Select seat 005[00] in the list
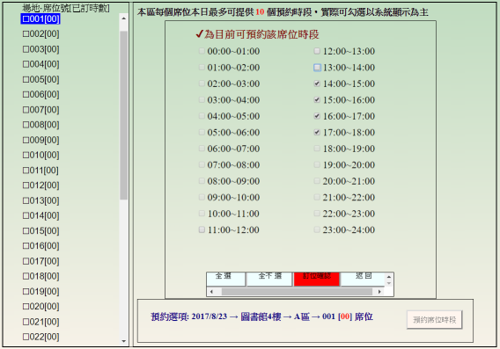 point(40,79)
